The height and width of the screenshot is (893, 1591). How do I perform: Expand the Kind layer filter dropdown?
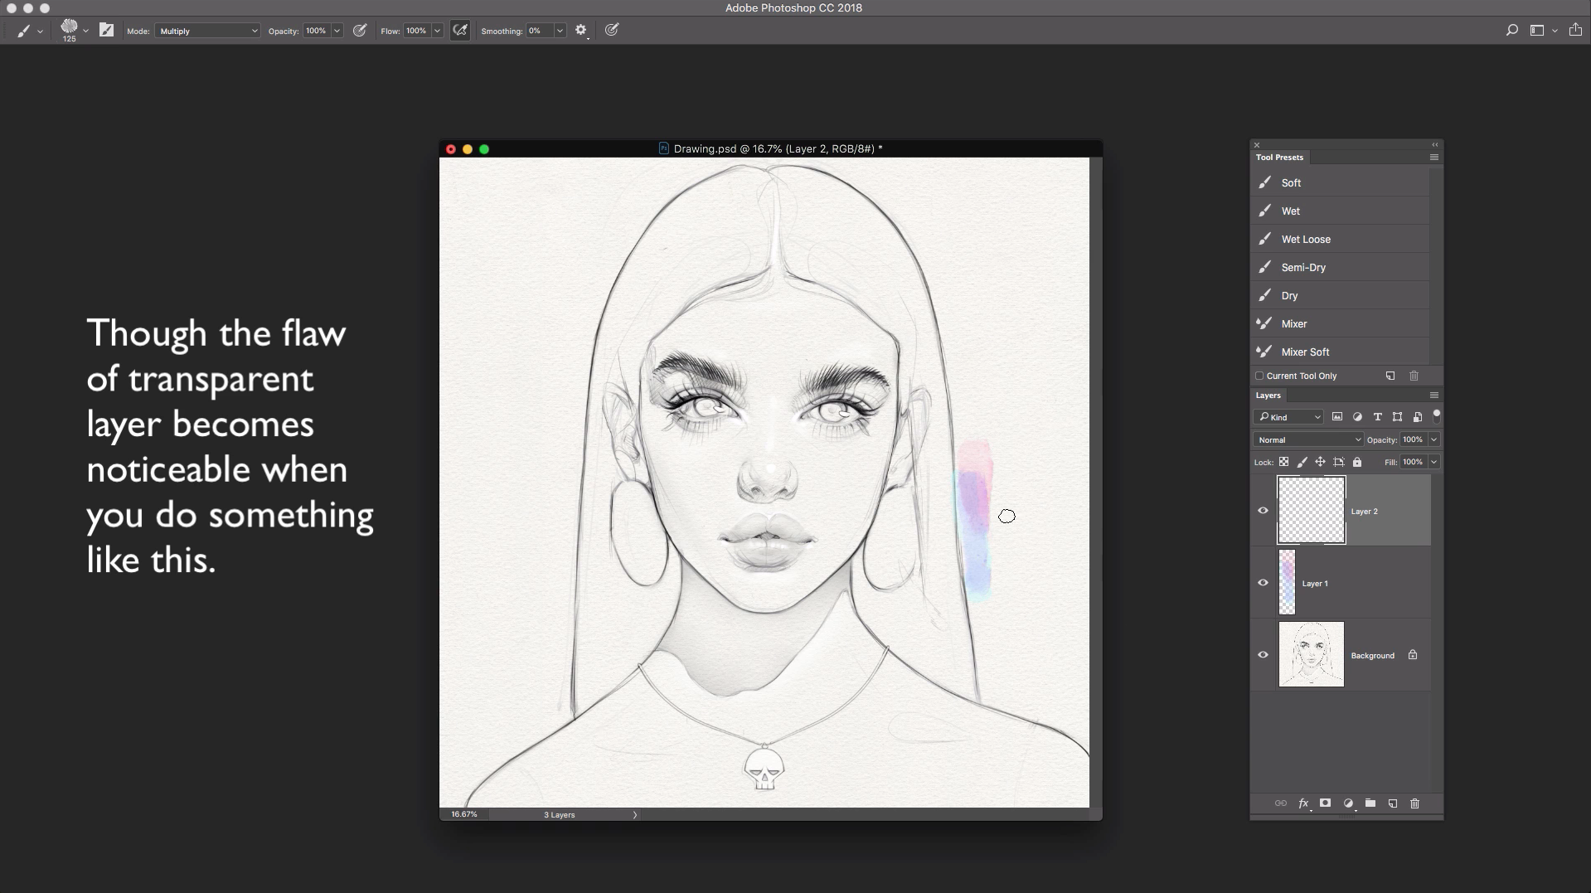click(x=1289, y=417)
